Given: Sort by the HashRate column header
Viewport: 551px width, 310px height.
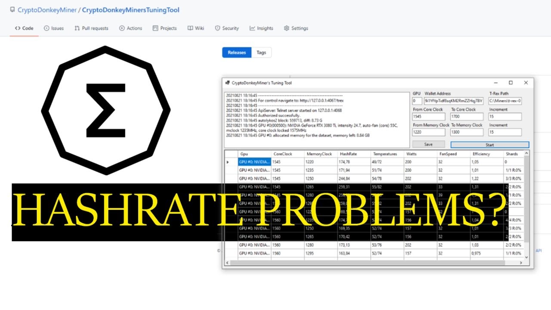Looking at the screenshot, I should 354,154.
